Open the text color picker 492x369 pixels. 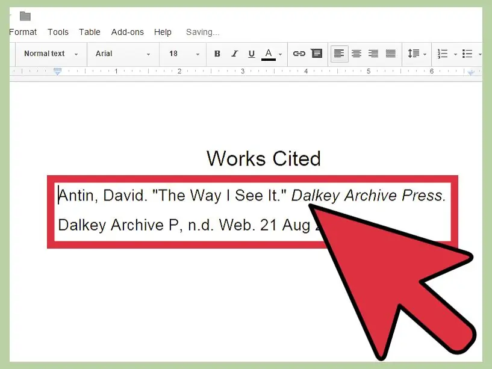[x=272, y=54]
